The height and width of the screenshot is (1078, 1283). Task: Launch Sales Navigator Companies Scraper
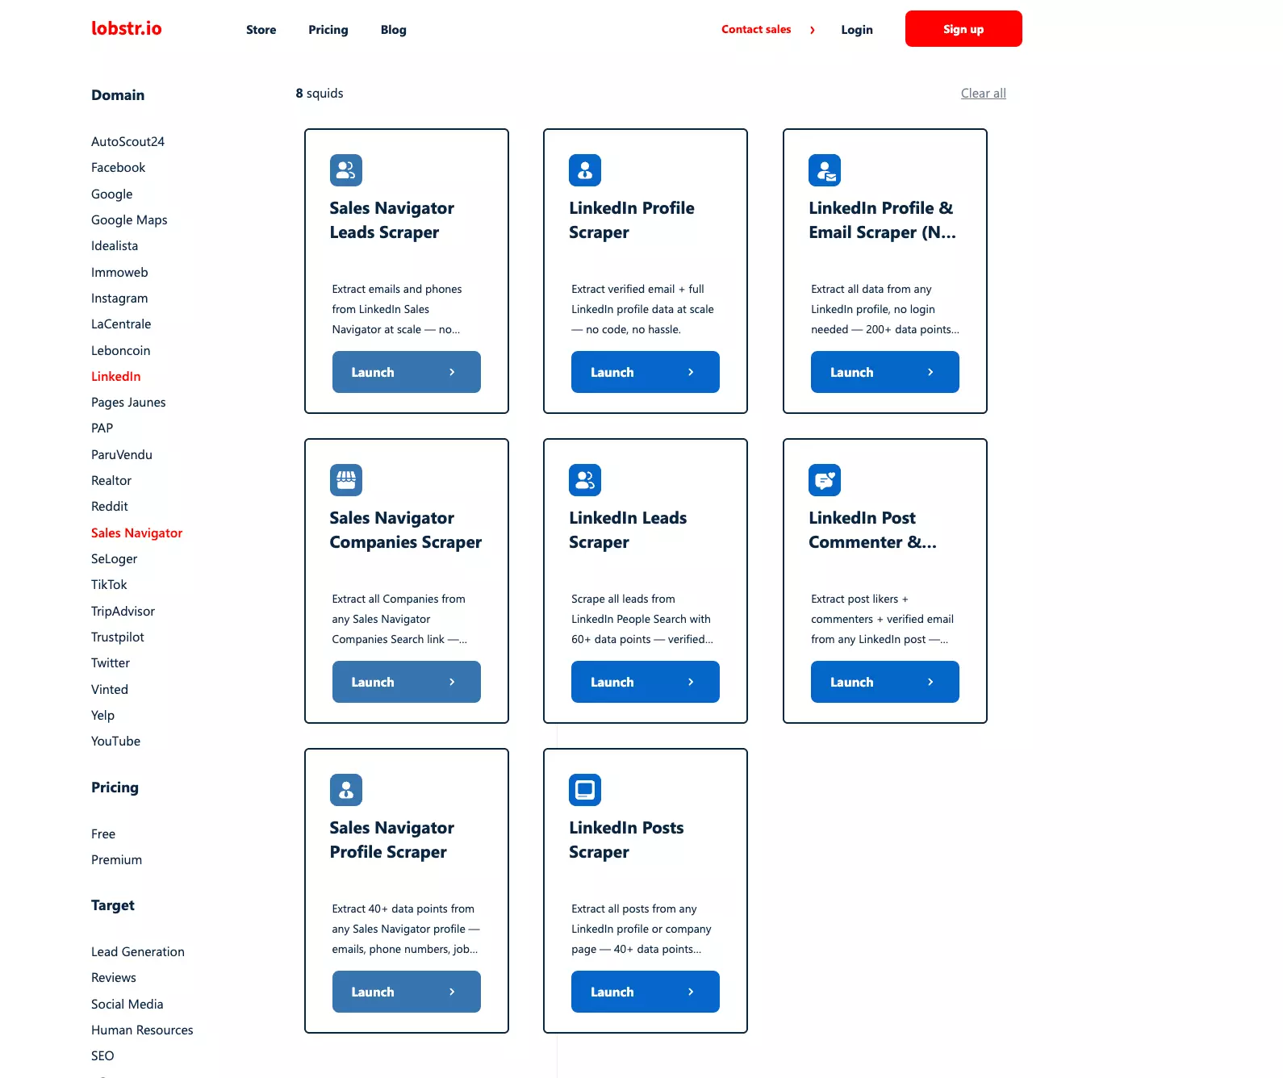[x=407, y=682]
